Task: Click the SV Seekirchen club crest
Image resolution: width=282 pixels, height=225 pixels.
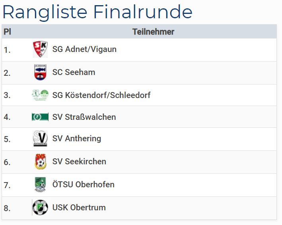Action: tap(40, 162)
